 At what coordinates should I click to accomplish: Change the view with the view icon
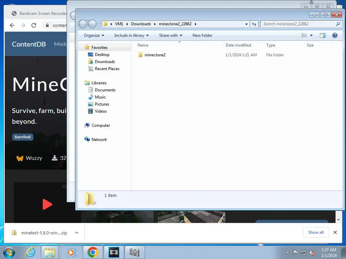304,35
